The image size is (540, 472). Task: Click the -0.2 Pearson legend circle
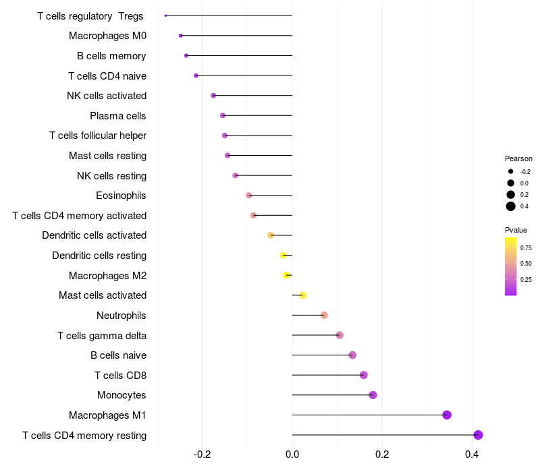point(511,171)
